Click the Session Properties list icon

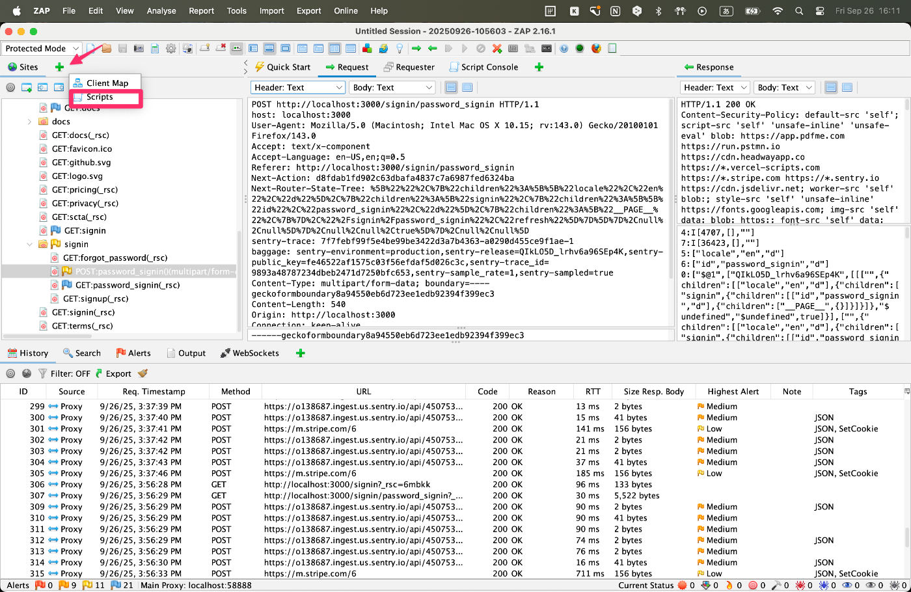pyautogui.click(x=155, y=48)
